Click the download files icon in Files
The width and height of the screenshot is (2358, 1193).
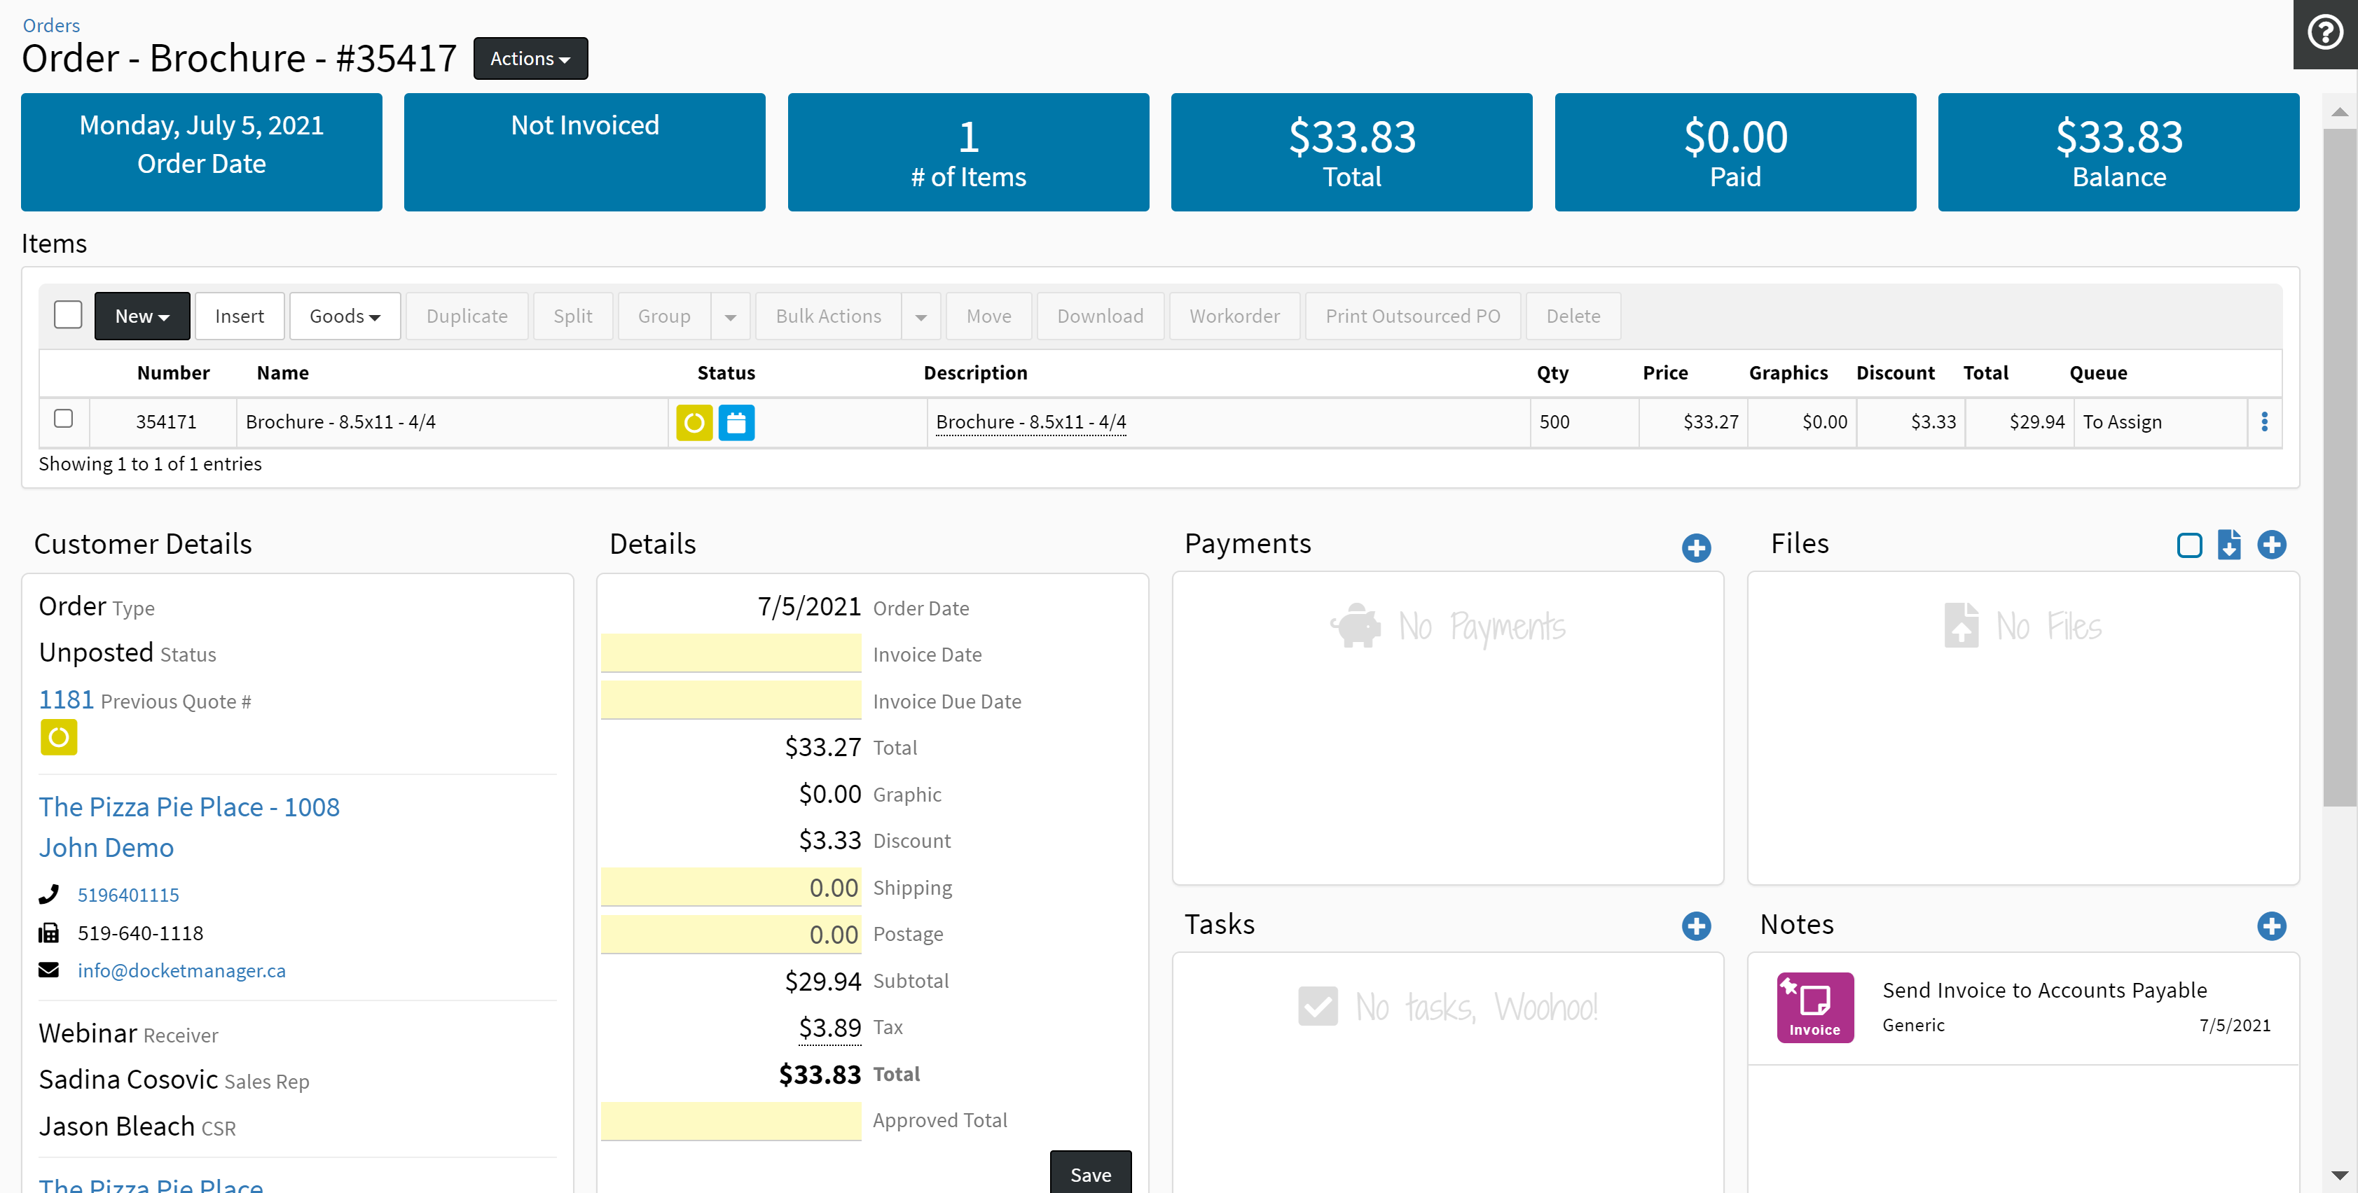pyautogui.click(x=2229, y=545)
